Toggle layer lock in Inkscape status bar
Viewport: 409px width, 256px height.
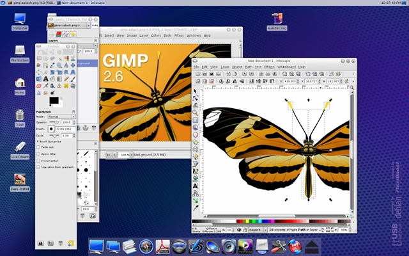[245, 230]
